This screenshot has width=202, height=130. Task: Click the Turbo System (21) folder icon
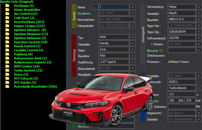tap(7, 70)
